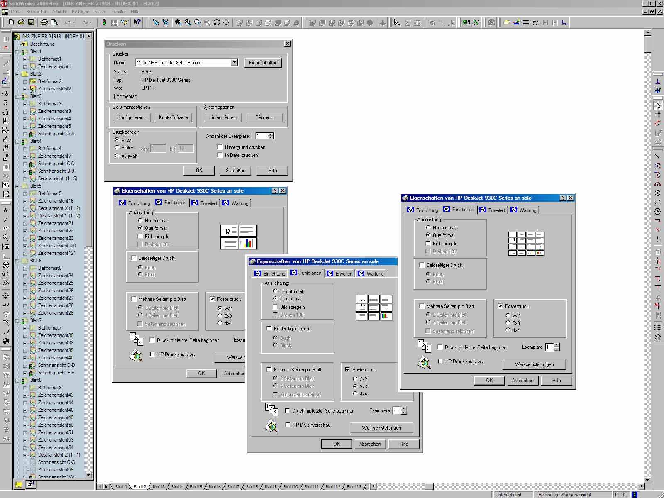The height and width of the screenshot is (498, 664).
Task: Open Wartung tab in rightmost dialog
Action: pos(524,210)
